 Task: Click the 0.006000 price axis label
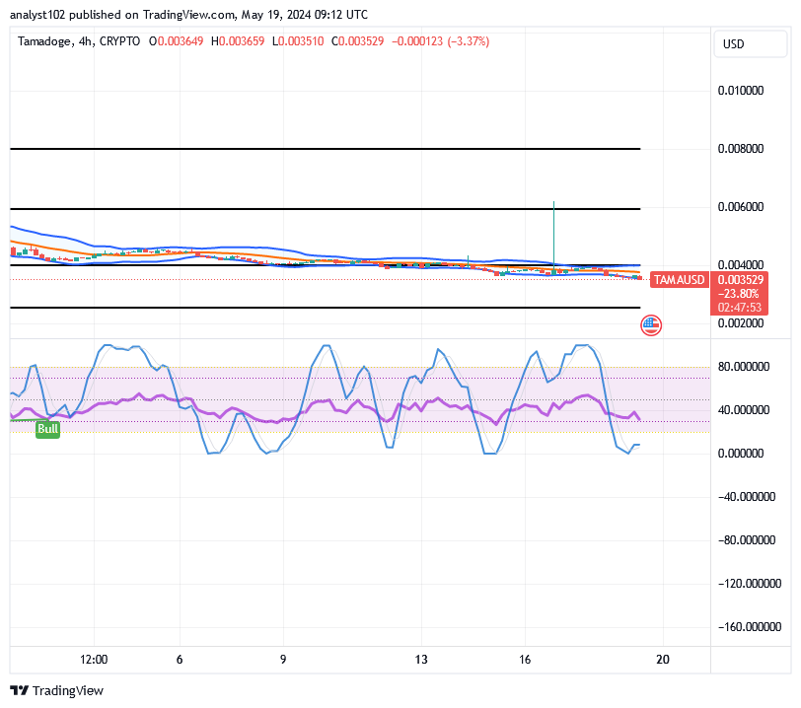click(x=740, y=207)
